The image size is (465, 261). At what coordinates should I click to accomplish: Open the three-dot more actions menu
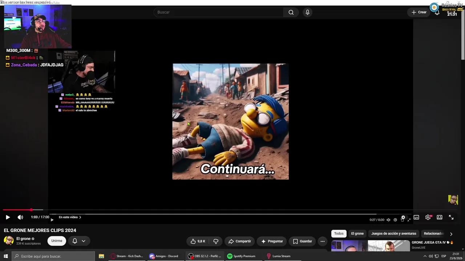(322, 241)
